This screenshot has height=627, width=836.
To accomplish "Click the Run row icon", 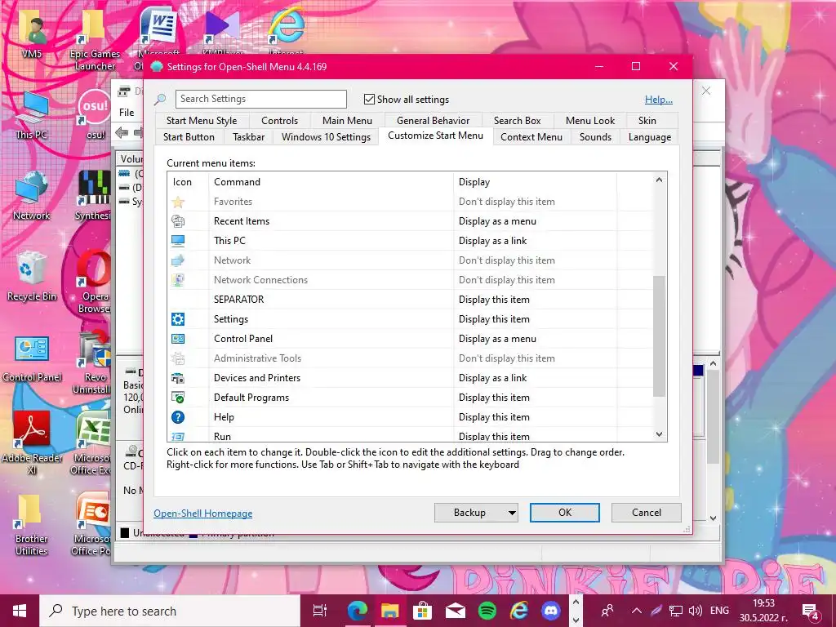I will coord(177,436).
